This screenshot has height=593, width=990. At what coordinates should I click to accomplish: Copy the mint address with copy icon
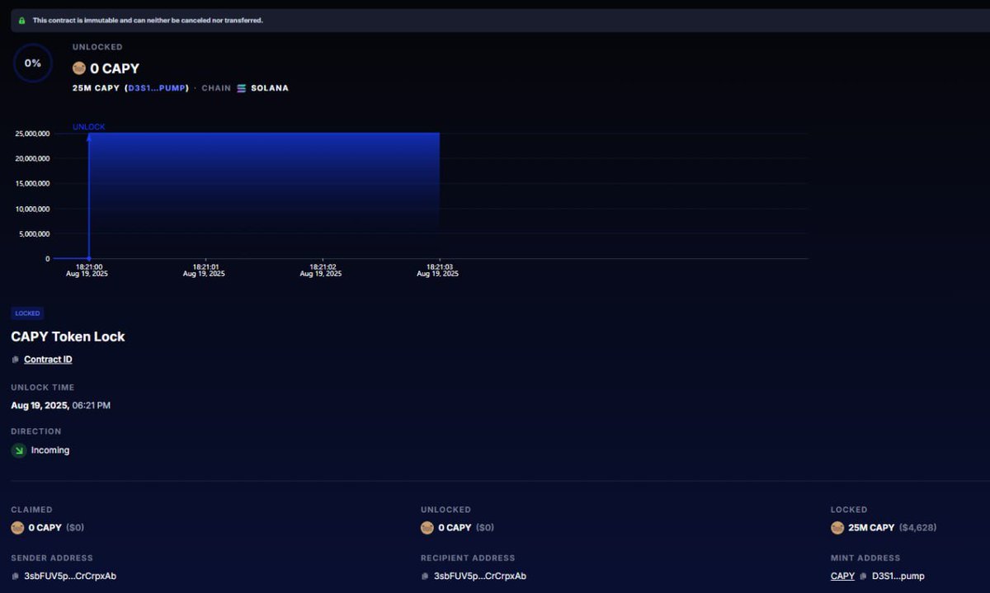tap(863, 577)
